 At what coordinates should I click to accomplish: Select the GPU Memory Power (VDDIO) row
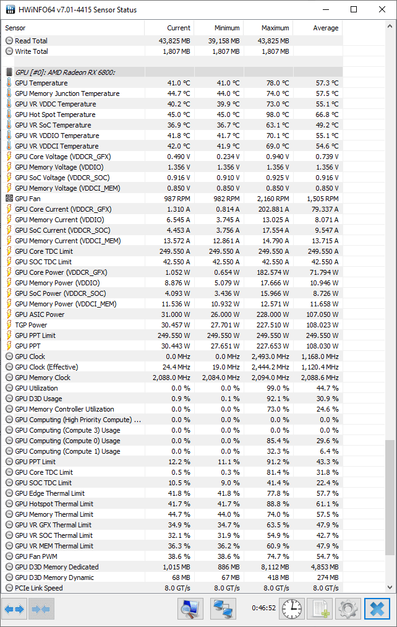172,283
